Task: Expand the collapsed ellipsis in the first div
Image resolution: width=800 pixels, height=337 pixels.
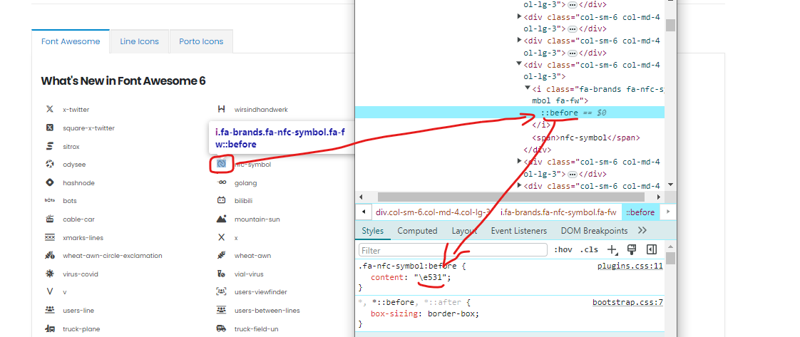Action: [x=573, y=4]
